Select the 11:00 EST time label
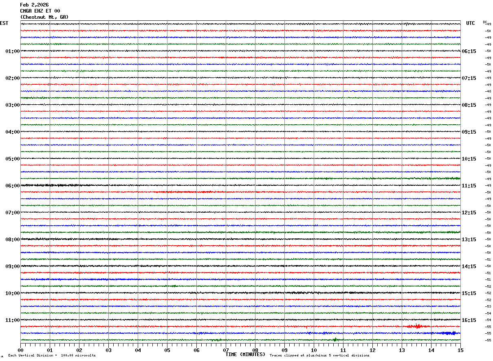This screenshot has height=361, width=493. tap(13, 320)
